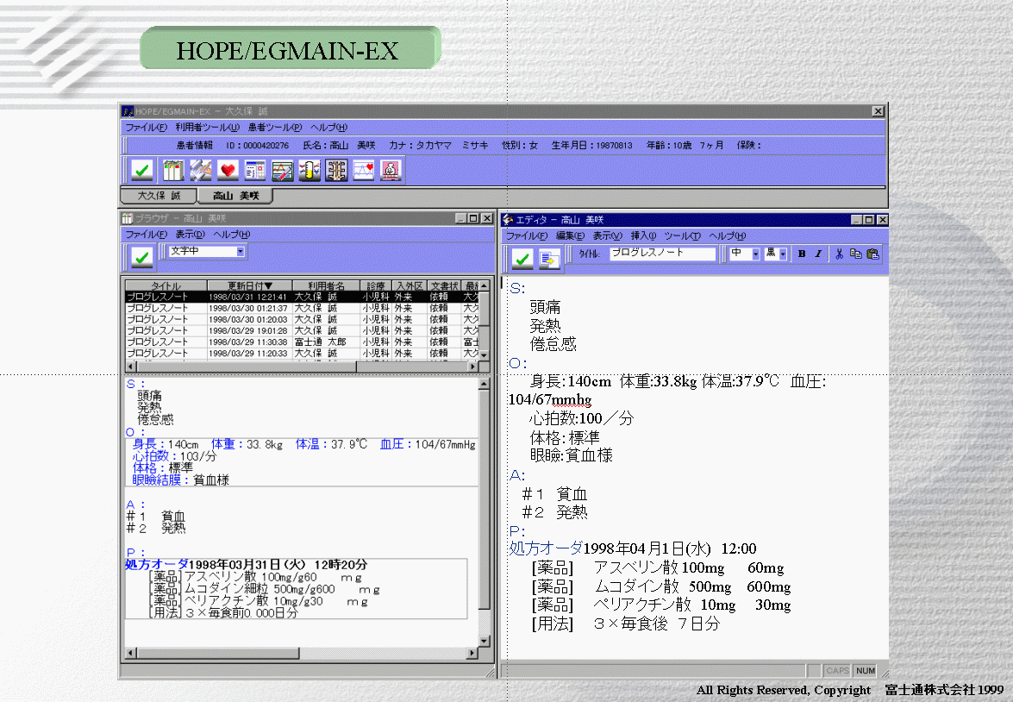
Task: Open the thermometer chart tool icon
Action: 309,170
